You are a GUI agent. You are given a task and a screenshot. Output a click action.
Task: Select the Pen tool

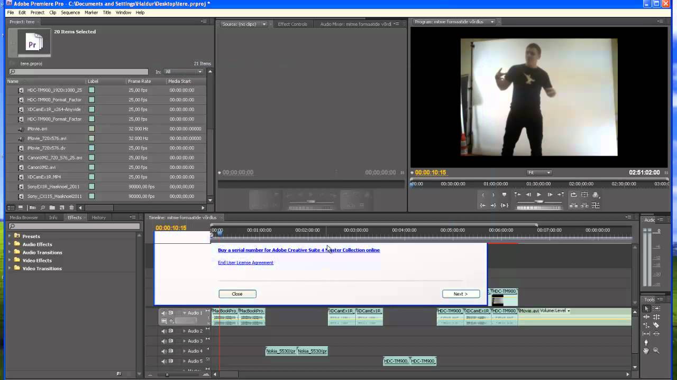(x=646, y=342)
